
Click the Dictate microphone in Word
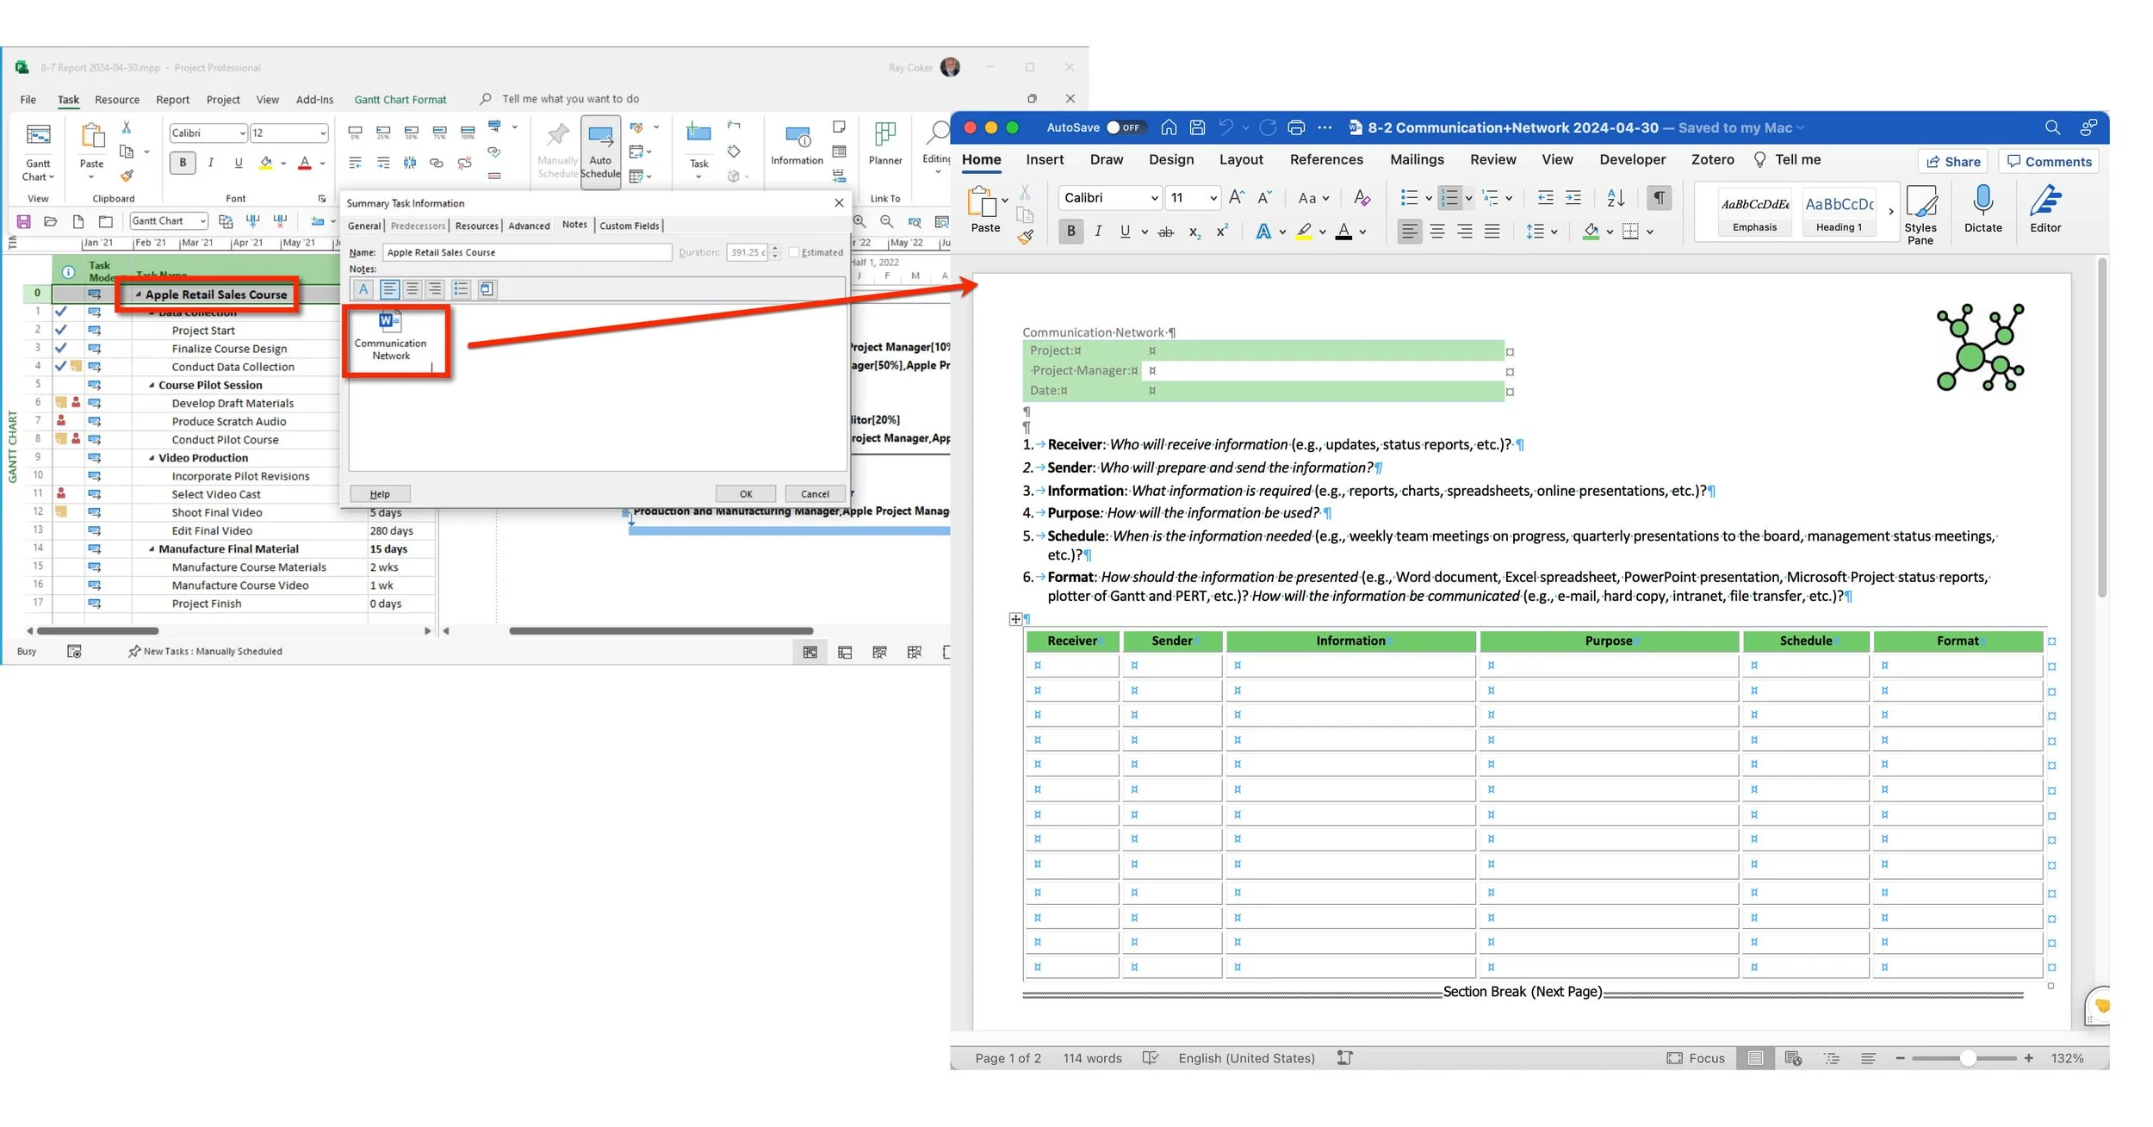coord(1982,209)
